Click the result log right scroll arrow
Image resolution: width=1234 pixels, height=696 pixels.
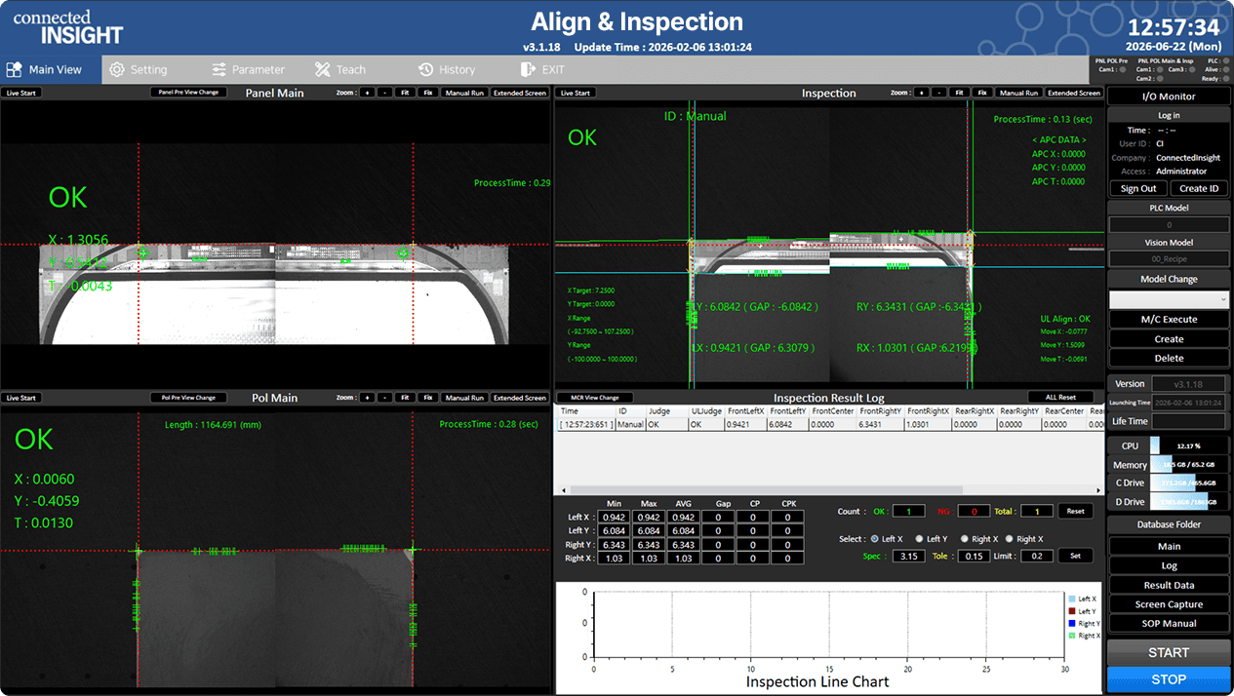pos(1097,490)
